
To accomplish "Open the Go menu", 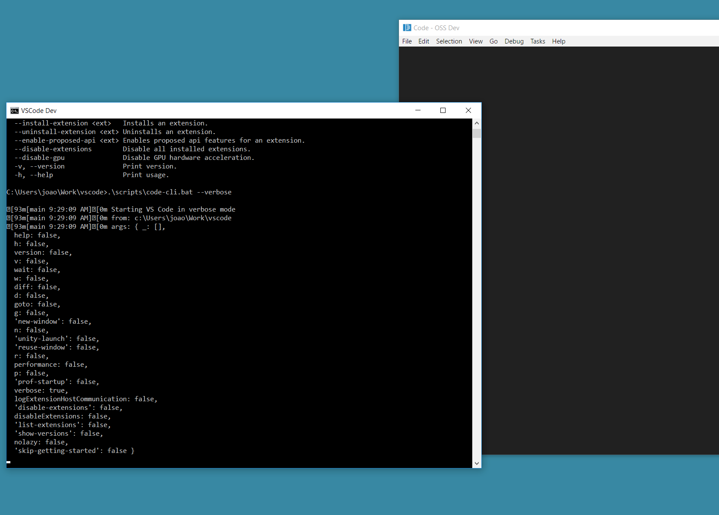I will (493, 41).
